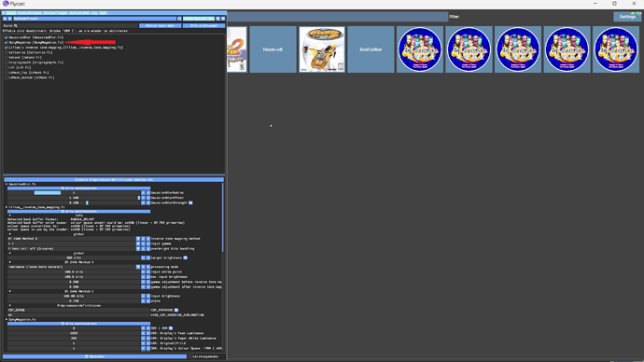Decrease GaussianBlurOffset with its minus button
The height and width of the screenshot is (362, 644).
coord(144,198)
